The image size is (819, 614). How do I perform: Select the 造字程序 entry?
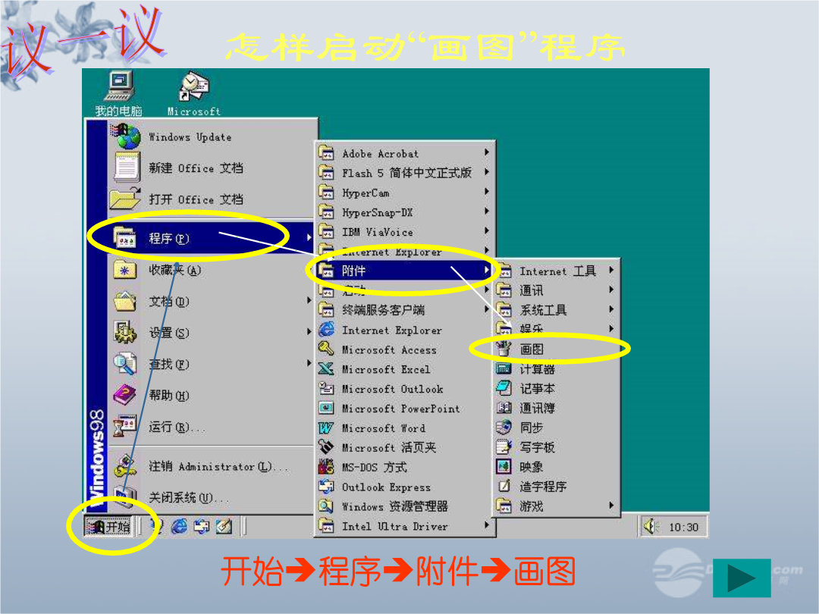(557, 487)
